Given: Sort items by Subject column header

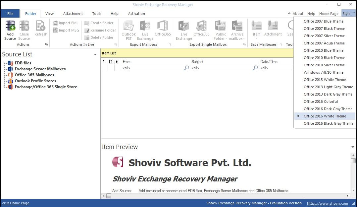Looking at the screenshot, I should tap(224, 62).
